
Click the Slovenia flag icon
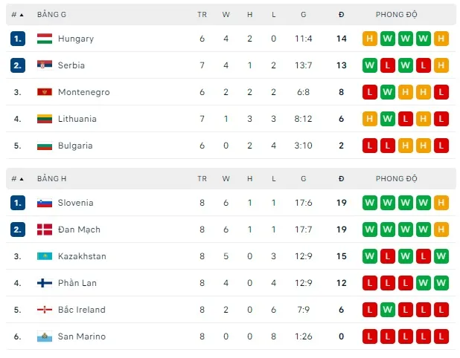coord(44,203)
